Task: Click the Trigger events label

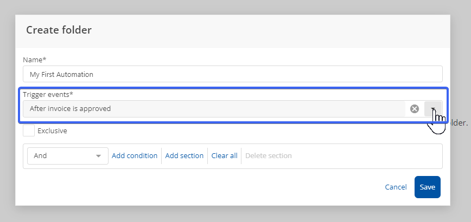Action: click(48, 94)
